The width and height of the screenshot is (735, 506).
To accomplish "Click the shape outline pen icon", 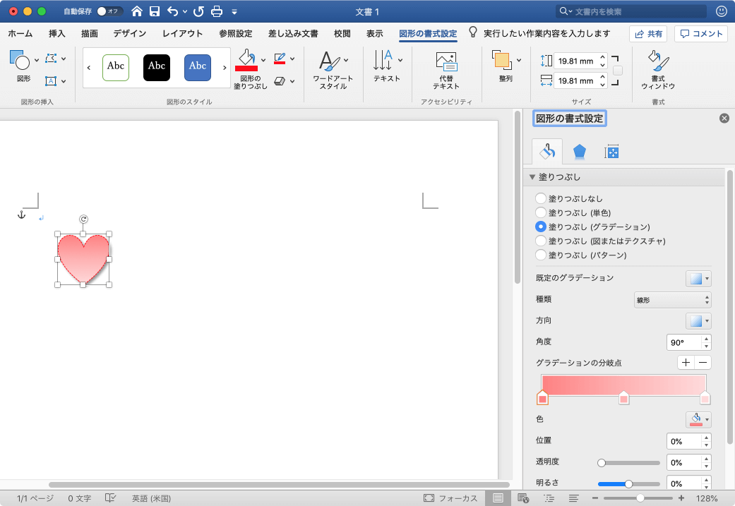I will [x=280, y=59].
